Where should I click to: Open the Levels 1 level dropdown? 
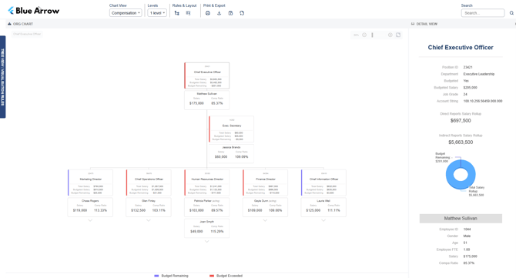[x=157, y=13]
